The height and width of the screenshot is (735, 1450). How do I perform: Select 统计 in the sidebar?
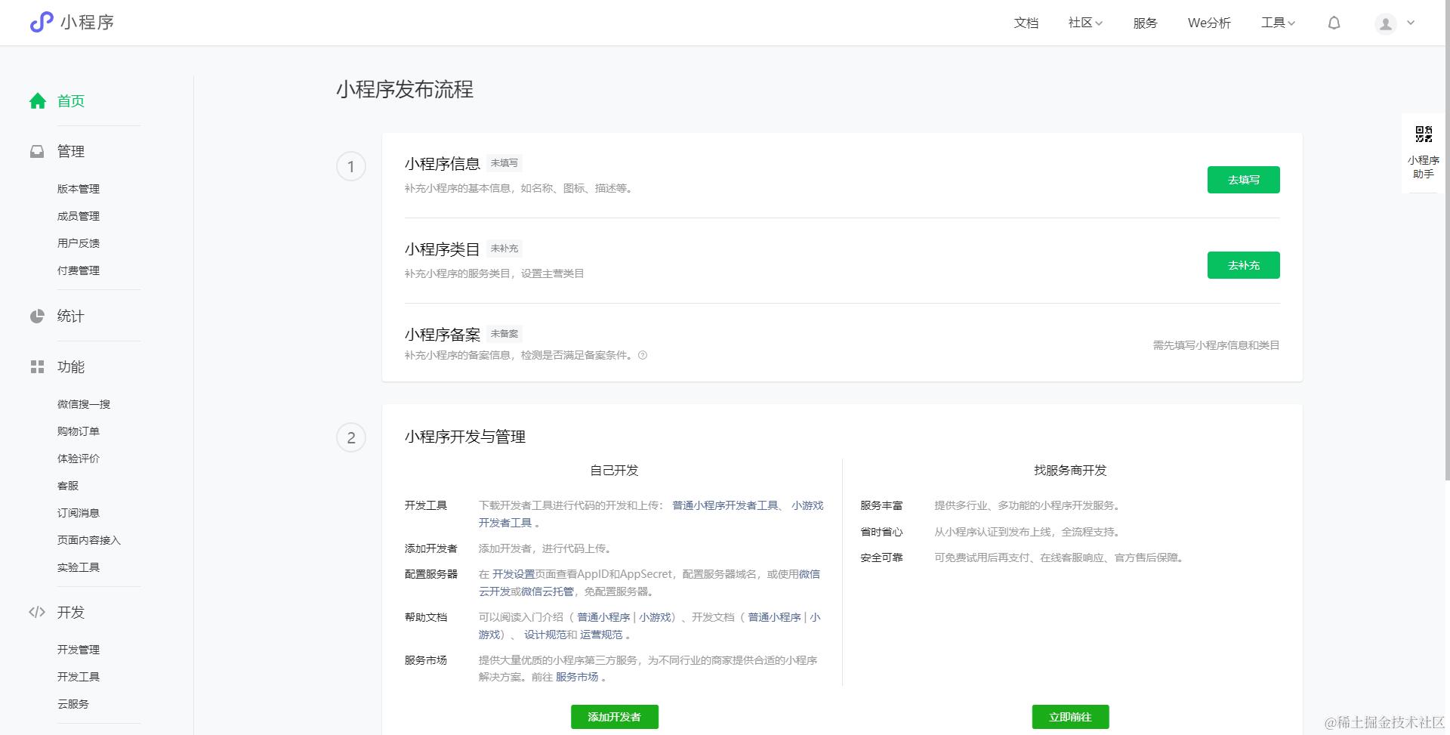tap(71, 316)
